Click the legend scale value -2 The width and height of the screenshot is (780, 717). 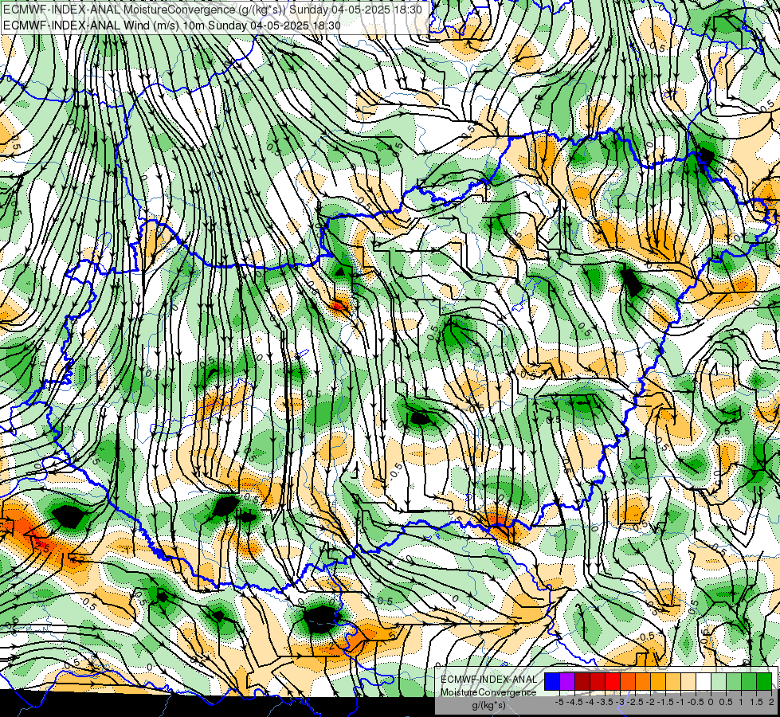coord(651,702)
